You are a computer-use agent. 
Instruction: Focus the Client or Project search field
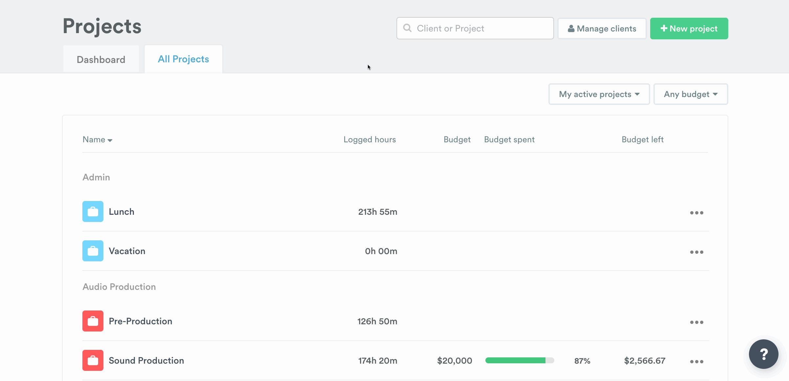tap(482, 29)
